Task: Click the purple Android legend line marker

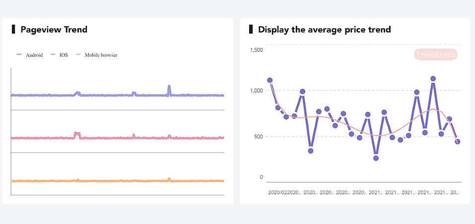Action: click(x=19, y=55)
